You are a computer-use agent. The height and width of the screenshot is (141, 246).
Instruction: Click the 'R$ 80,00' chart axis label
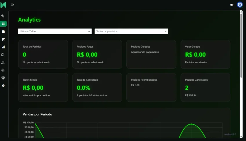(x=29, y=132)
